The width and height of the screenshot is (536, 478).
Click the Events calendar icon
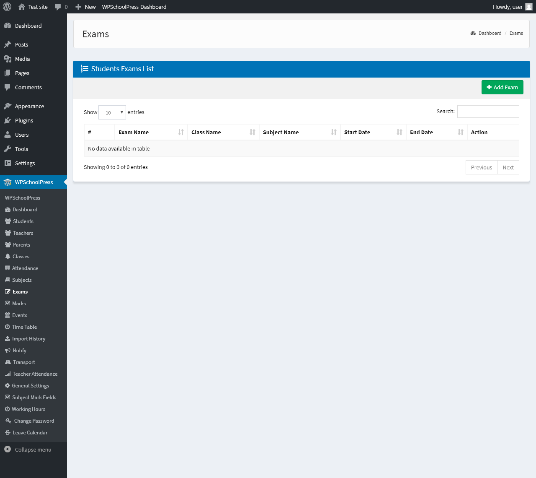[x=8, y=315]
